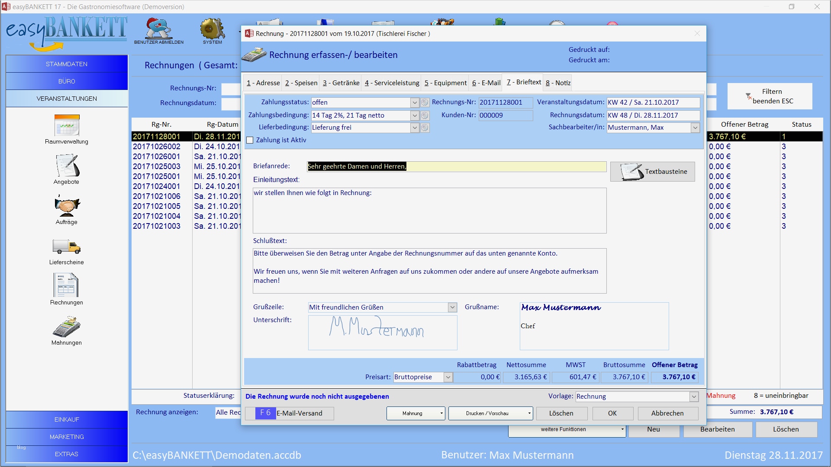
Task: Click settings icon next to Zahlungsstatus
Action: (x=425, y=102)
